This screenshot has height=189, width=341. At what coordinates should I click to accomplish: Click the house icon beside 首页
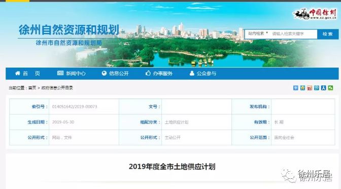(18, 73)
